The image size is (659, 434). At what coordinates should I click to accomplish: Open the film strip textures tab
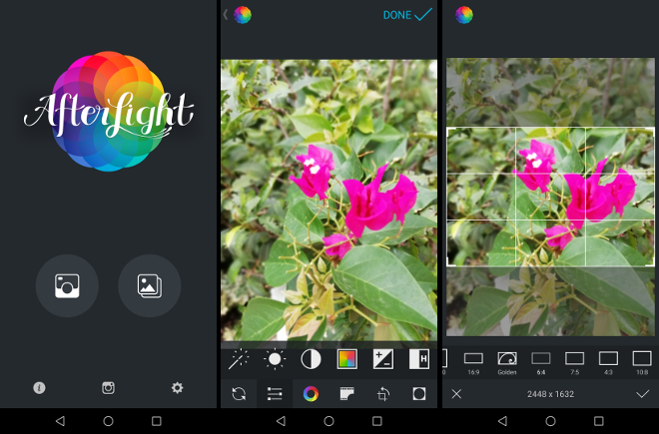(346, 394)
